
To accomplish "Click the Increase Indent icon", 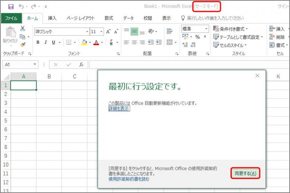I will pos(159,42).
